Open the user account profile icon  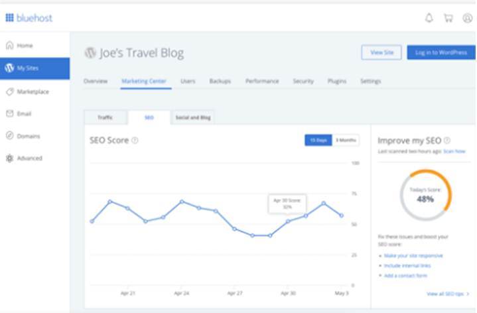468,18
